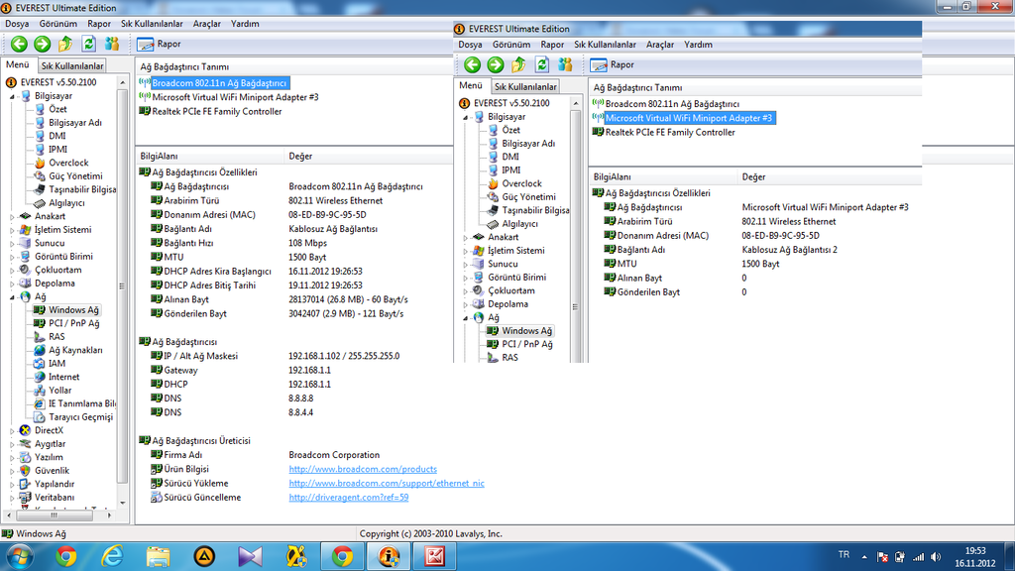Select Yollar in main window tree
Screen dimensions: 1015x571
coord(59,391)
